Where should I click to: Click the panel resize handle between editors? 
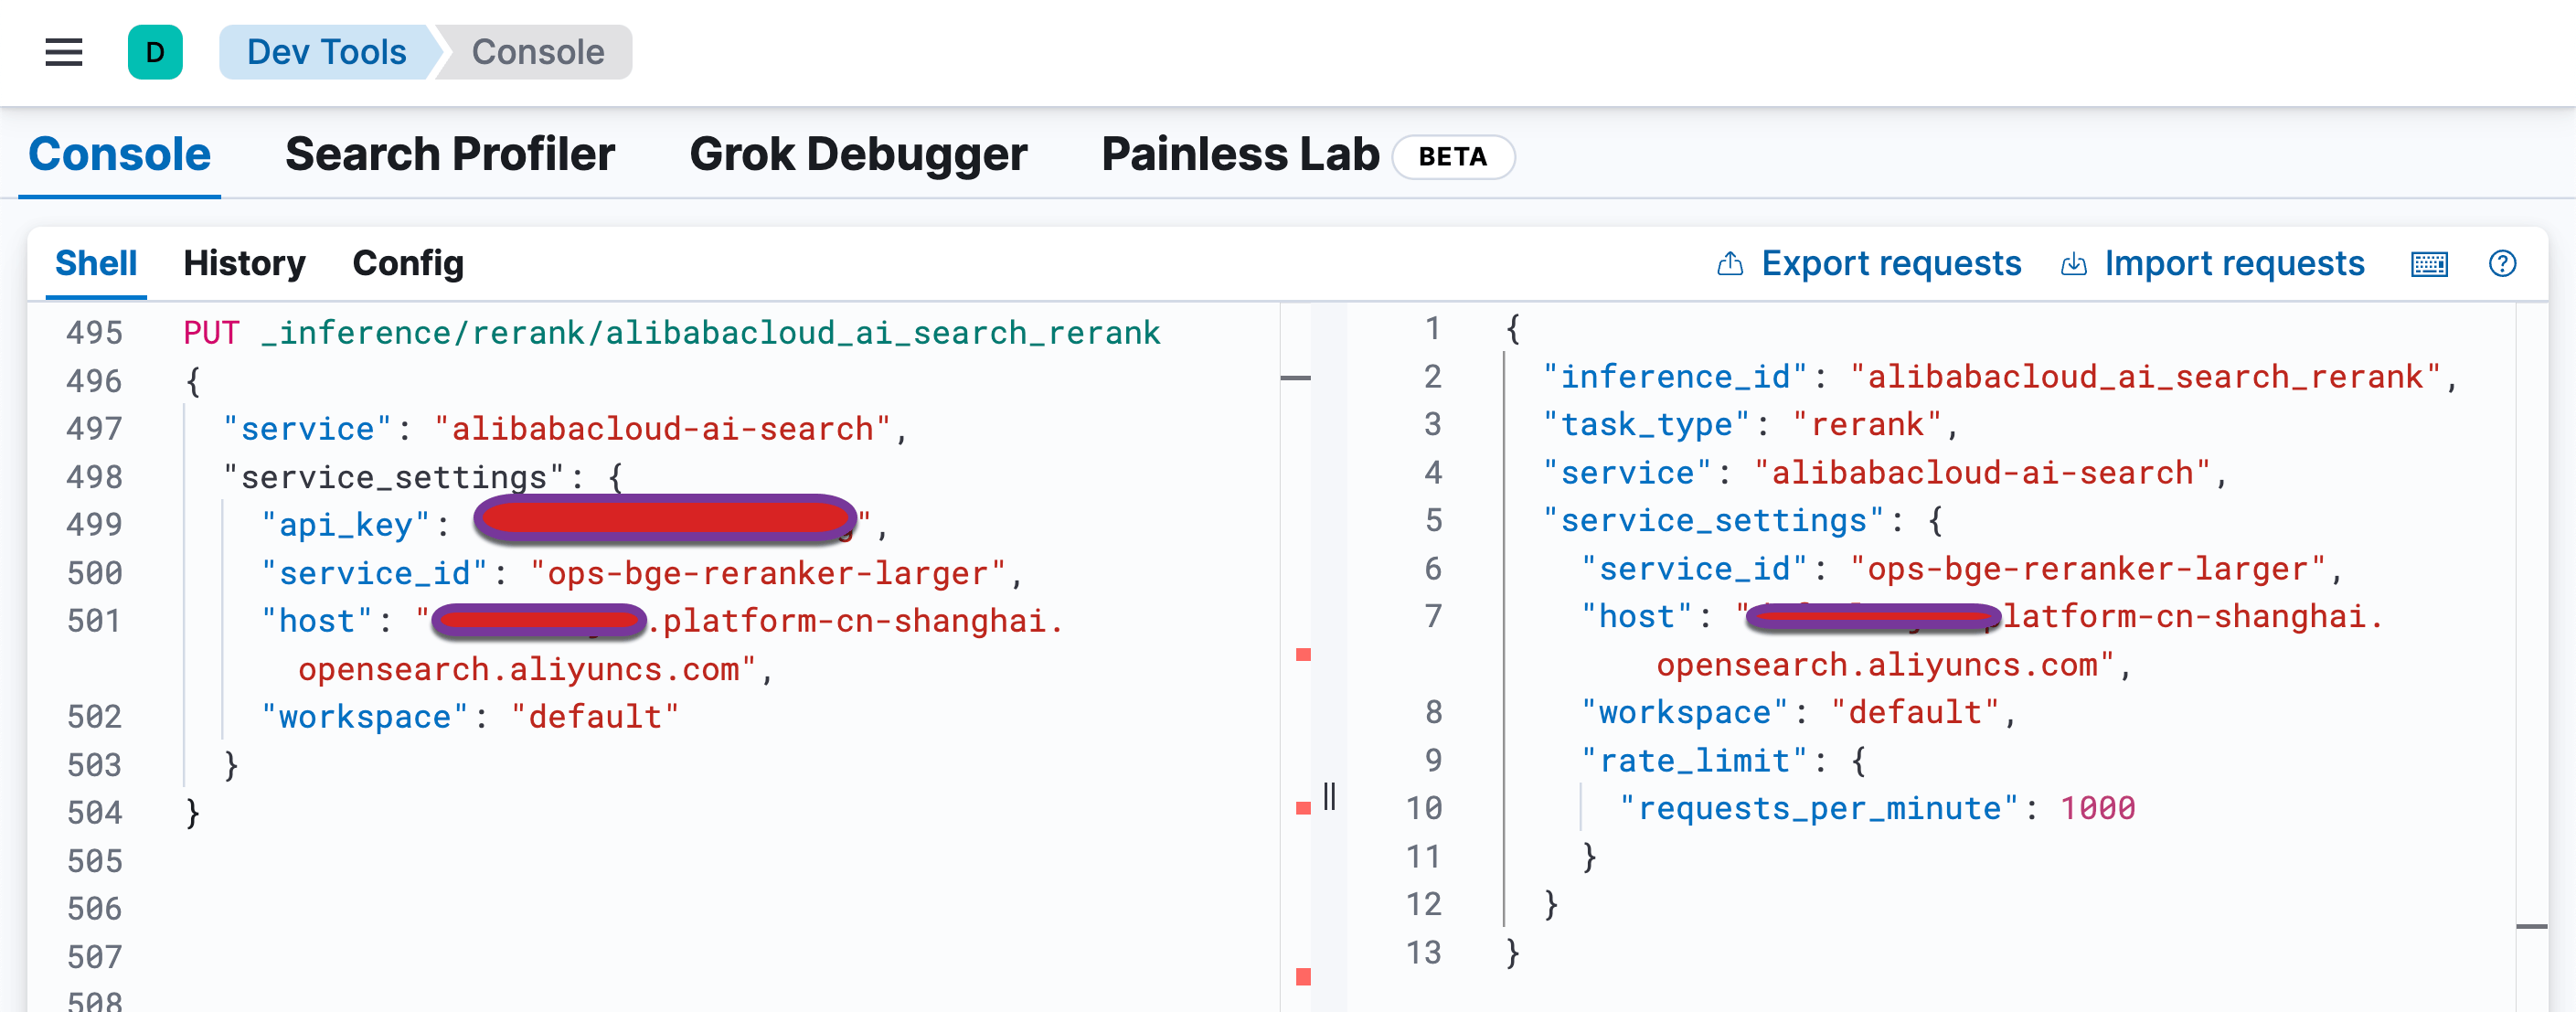click(x=1329, y=797)
